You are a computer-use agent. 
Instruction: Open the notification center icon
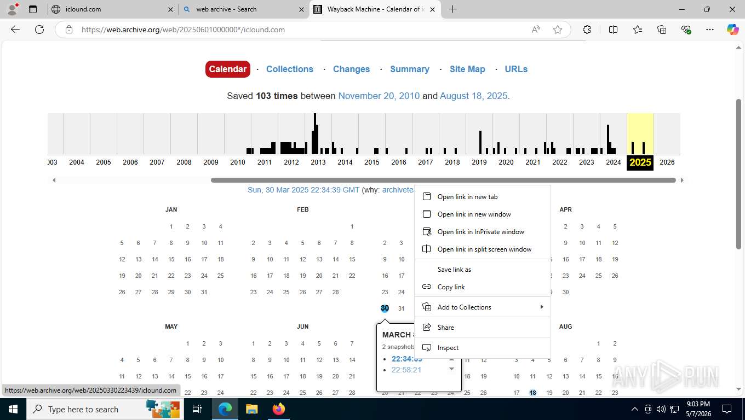[727, 409]
